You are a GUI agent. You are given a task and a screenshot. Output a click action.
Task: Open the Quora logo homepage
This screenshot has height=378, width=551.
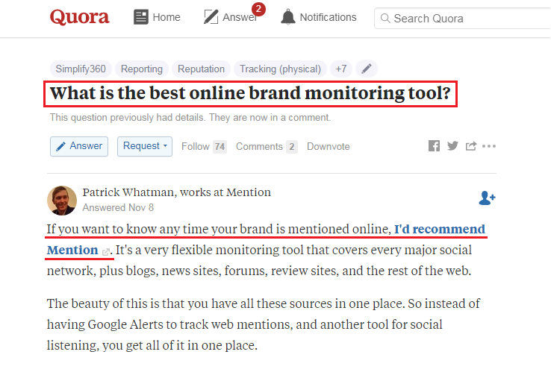tap(79, 17)
